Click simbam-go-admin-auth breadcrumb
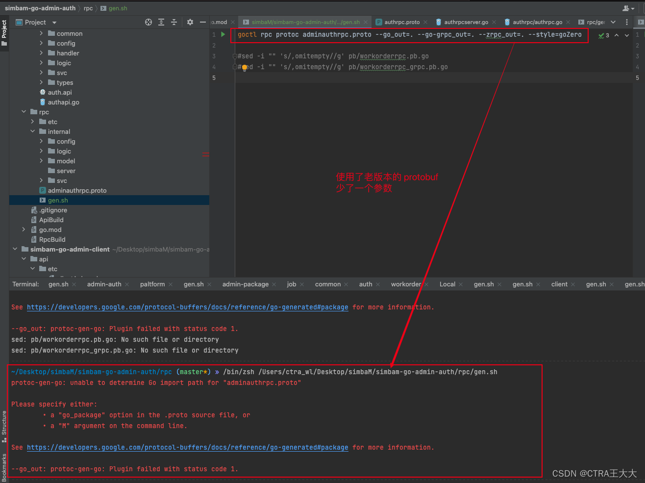 coord(40,8)
